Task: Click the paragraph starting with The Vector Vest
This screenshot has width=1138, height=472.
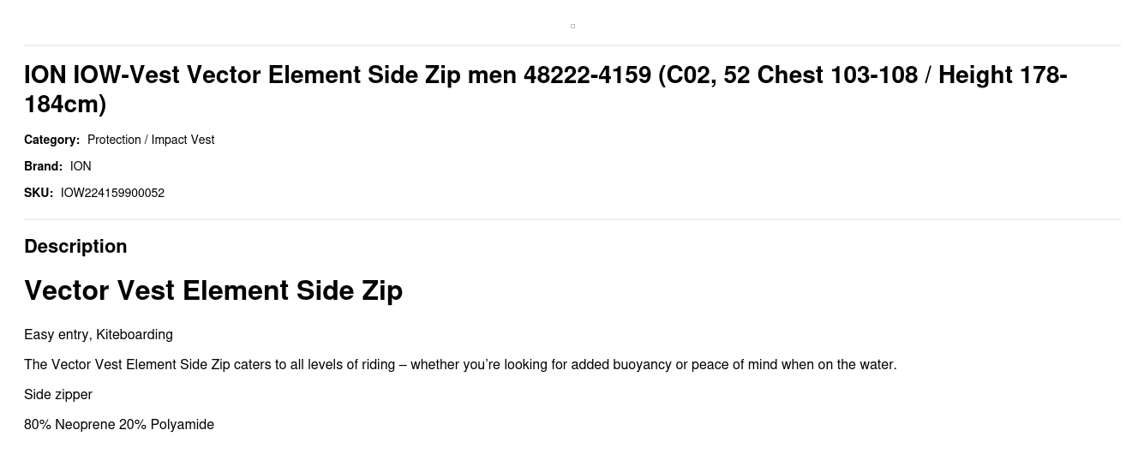Action: pos(460,365)
